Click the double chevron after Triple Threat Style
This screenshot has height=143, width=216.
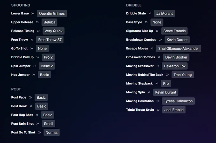click(158, 110)
